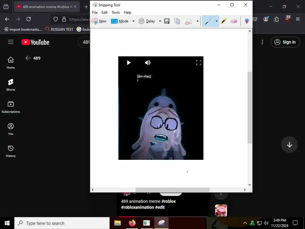Image resolution: width=305 pixels, height=229 pixels.
Task: Expand the Send Snip dropdown arrow
Action: point(197,21)
